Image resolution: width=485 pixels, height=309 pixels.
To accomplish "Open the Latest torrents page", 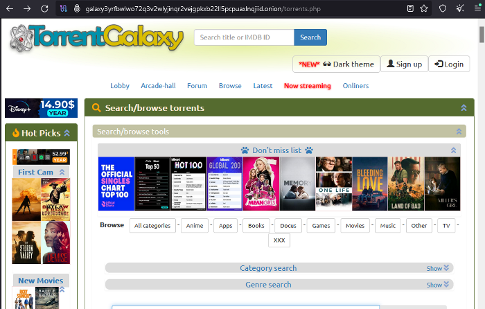I will [x=263, y=86].
